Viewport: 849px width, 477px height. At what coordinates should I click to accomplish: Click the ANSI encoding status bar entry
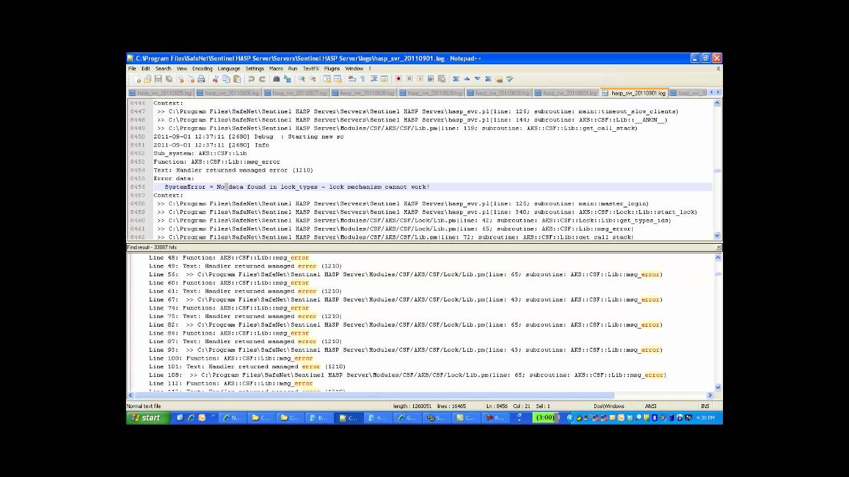coord(651,406)
